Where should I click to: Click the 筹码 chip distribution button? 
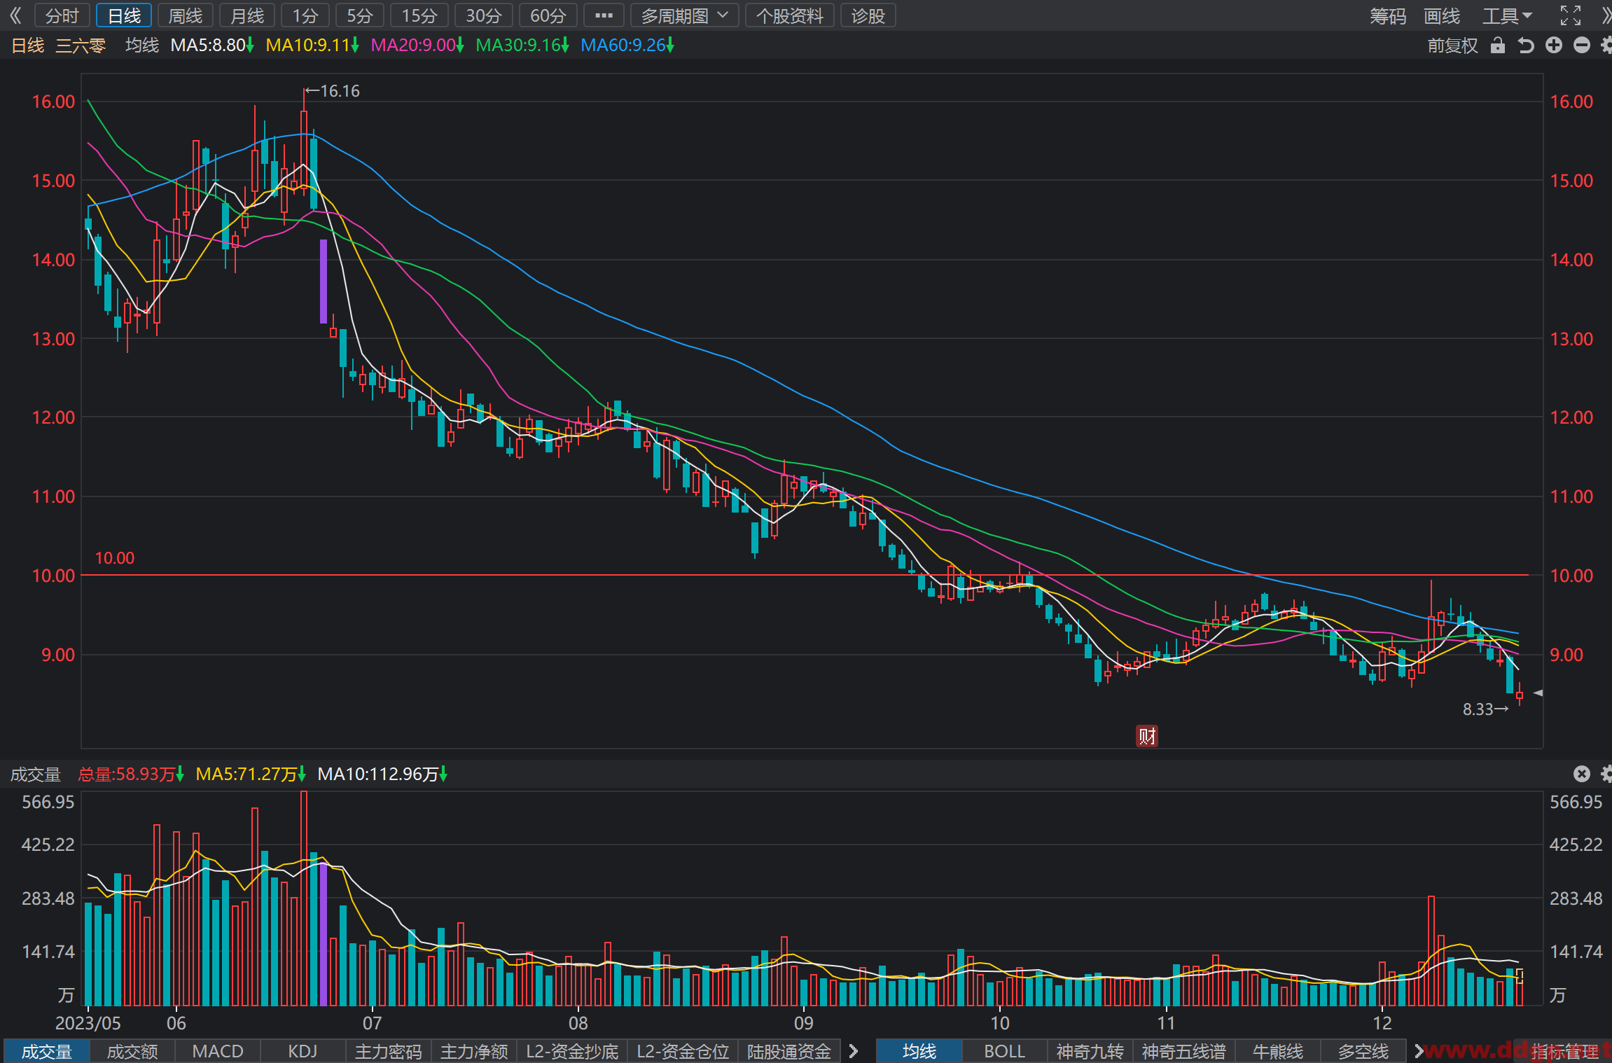click(1388, 15)
